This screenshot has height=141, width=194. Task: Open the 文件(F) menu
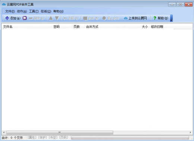10,11
